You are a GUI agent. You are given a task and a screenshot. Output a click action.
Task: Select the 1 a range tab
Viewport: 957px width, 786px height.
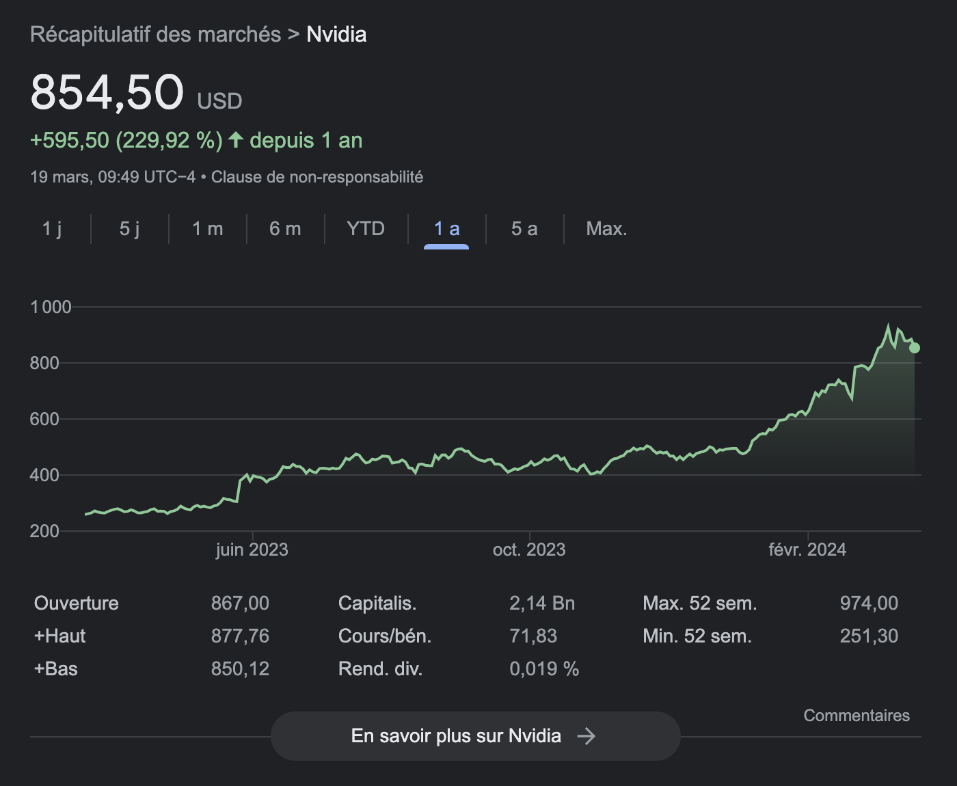(446, 229)
